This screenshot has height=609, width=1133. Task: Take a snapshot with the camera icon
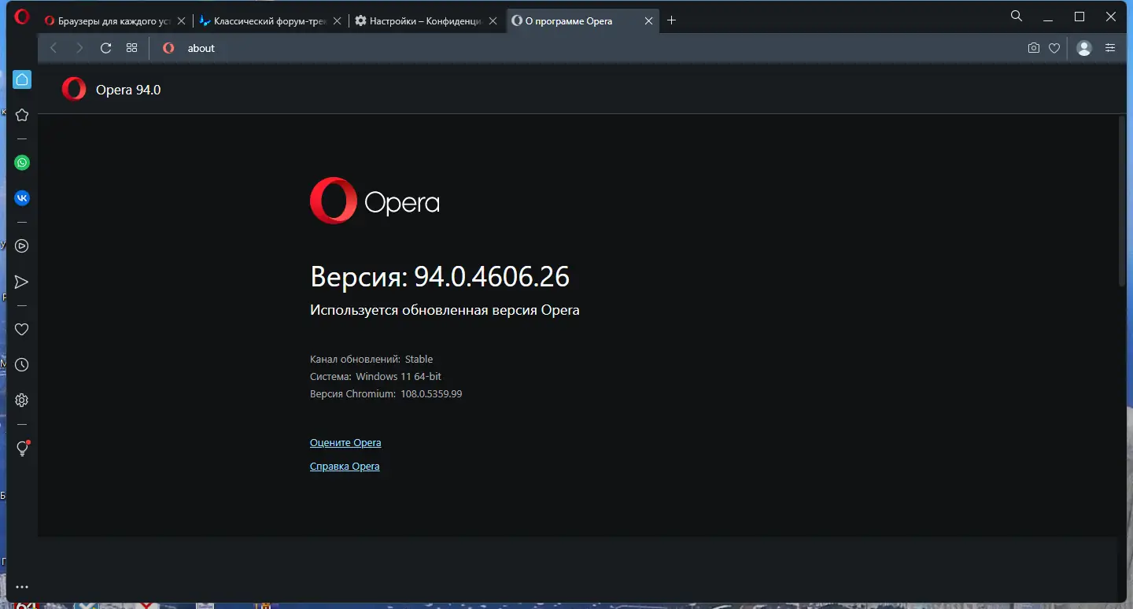pos(1034,48)
